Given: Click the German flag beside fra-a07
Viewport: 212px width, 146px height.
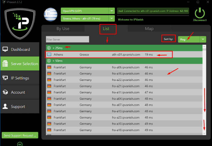Looking at the screenshot, I should pos(49,105).
